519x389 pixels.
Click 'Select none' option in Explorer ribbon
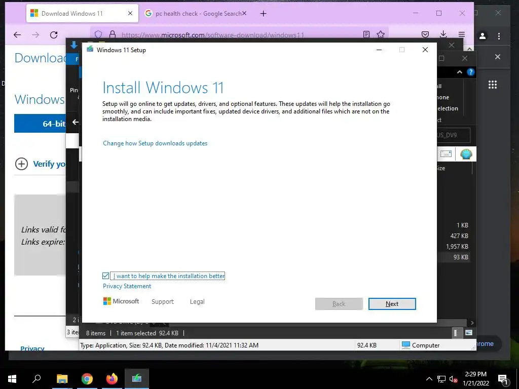click(443, 97)
